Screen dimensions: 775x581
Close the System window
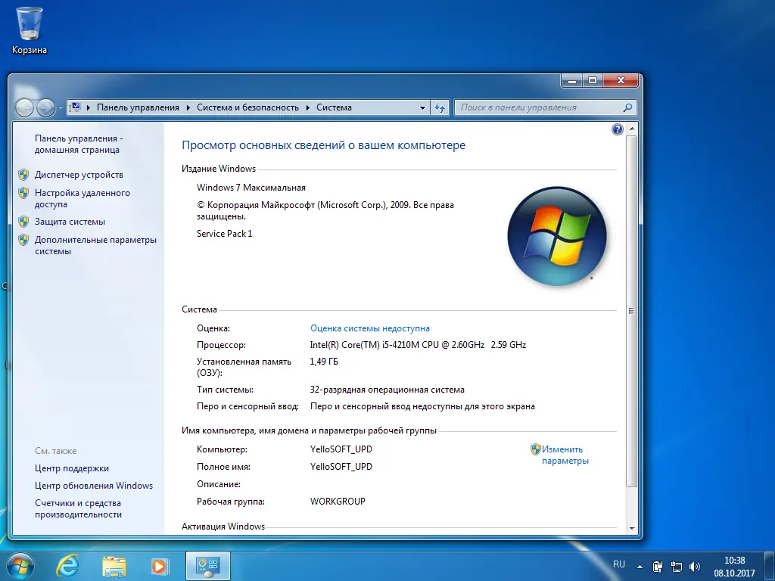tap(621, 80)
